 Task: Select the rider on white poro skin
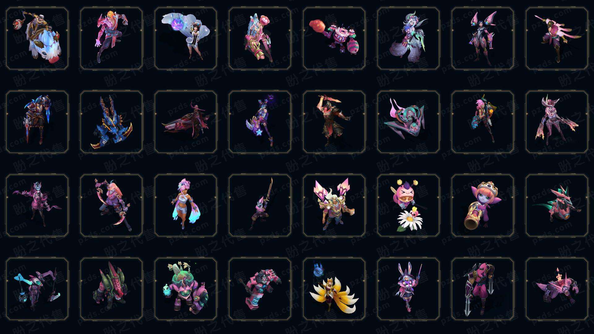pos(37,39)
